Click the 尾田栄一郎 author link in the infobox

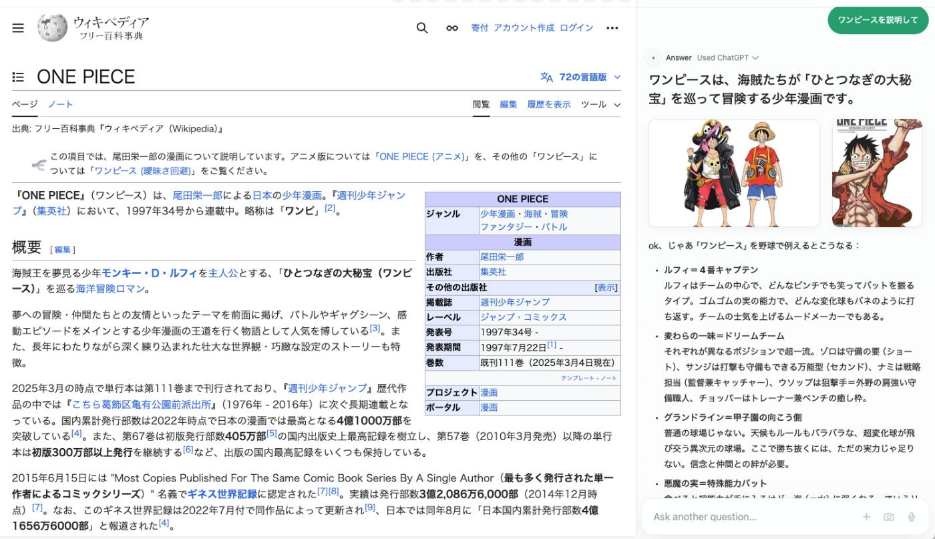tap(502, 257)
